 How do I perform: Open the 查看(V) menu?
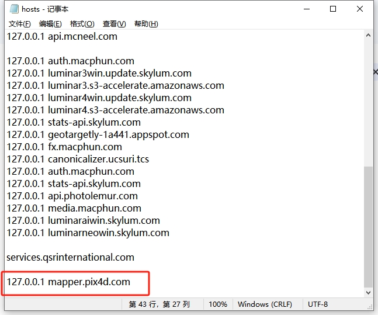click(x=115, y=24)
